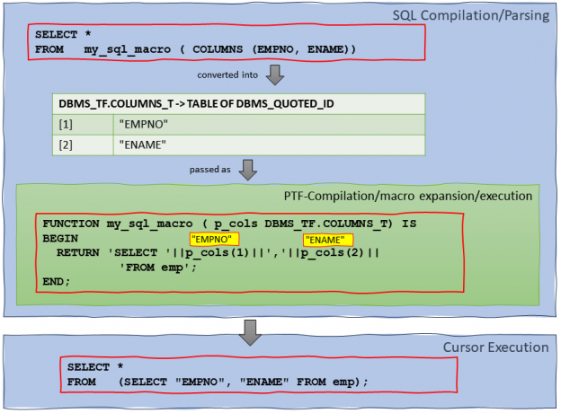Click the "[1]" index cell
Image resolution: width=561 pixels, height=413 pixels.
(83, 125)
